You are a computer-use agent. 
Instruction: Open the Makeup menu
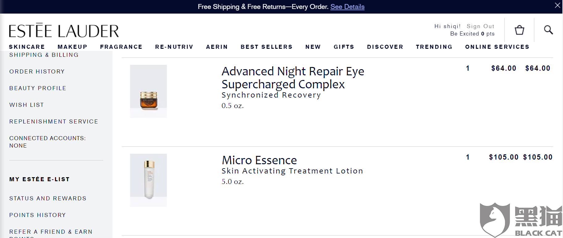tap(73, 47)
